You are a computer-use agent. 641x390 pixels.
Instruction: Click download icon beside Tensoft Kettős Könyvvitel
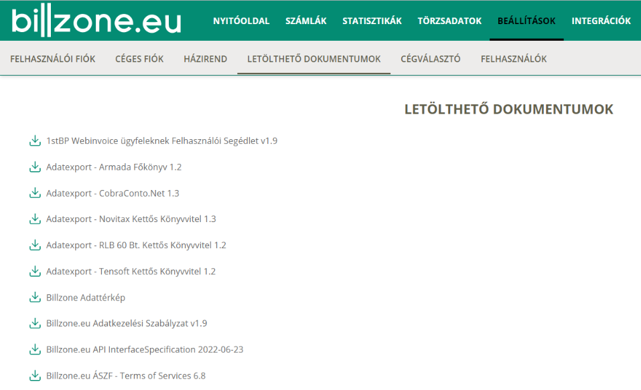click(x=35, y=271)
